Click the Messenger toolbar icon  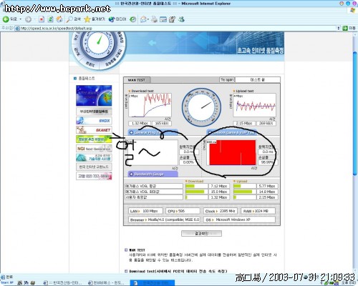coord(181,19)
